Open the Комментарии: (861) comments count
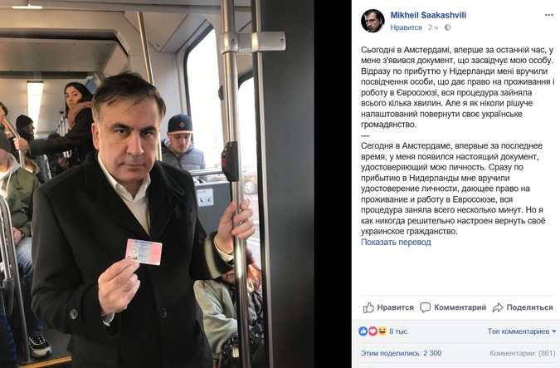 (x=522, y=353)
